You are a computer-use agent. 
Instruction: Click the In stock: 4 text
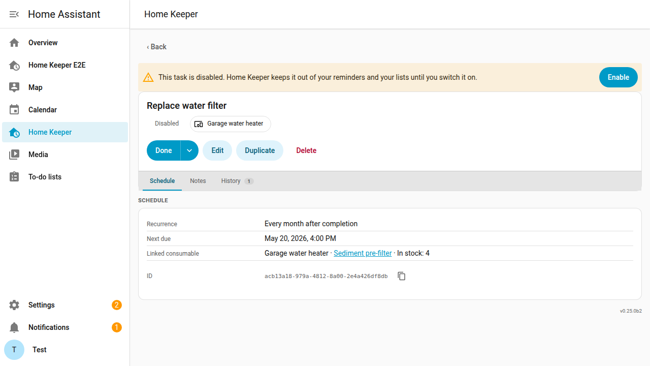click(413, 253)
